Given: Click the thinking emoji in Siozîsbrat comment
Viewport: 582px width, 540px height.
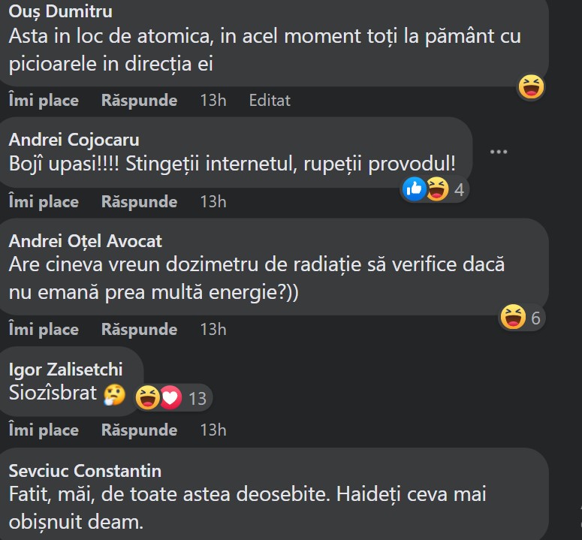Looking at the screenshot, I should pos(114,394).
